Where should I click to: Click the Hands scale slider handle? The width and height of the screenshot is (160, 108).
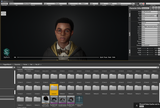(x=147, y=53)
